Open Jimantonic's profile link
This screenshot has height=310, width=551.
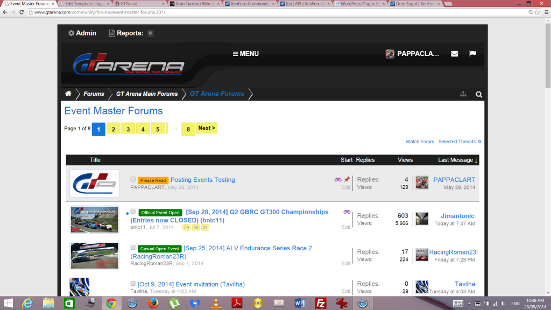tap(457, 216)
